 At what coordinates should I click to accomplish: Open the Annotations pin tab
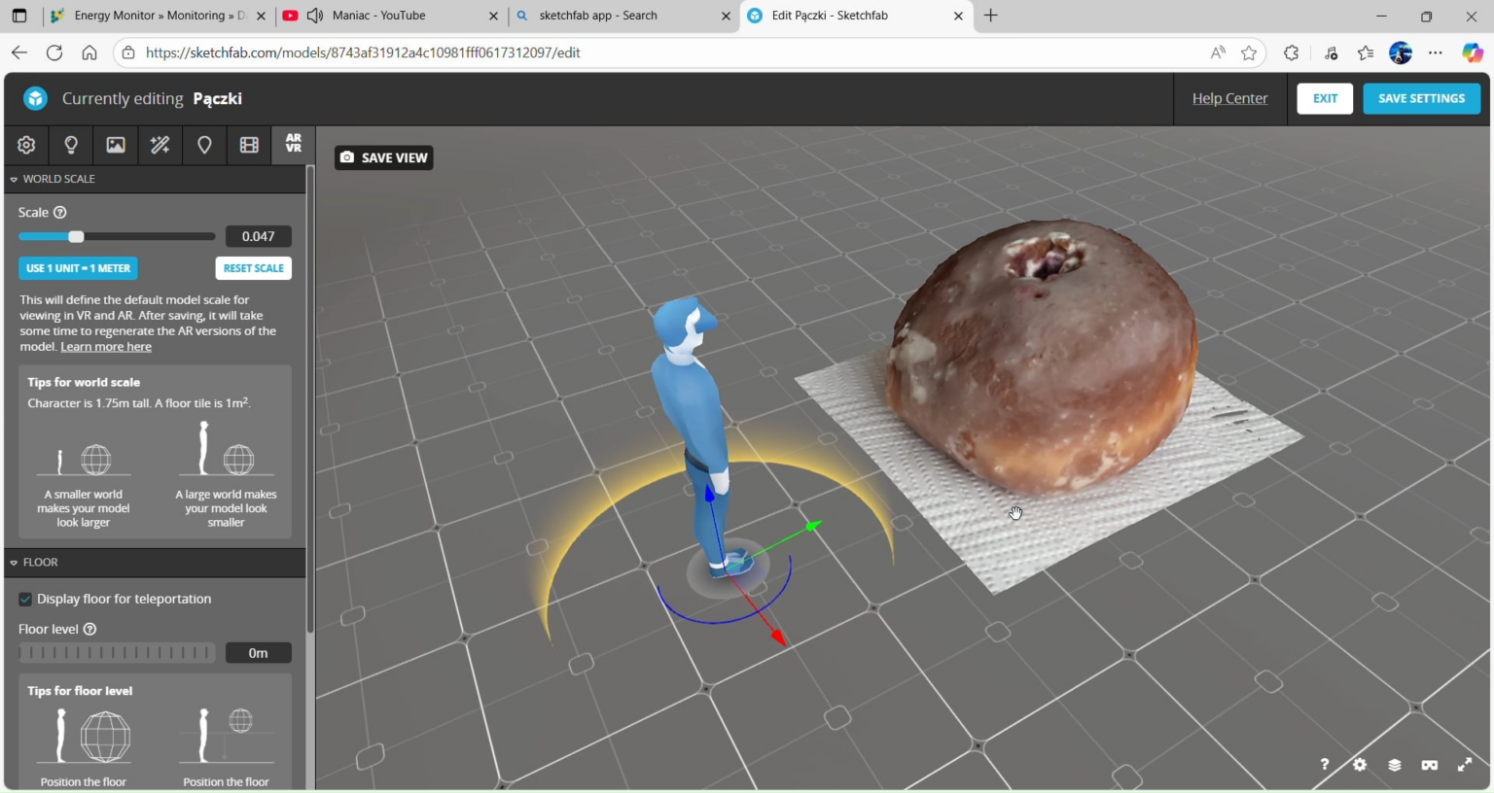[x=204, y=145]
